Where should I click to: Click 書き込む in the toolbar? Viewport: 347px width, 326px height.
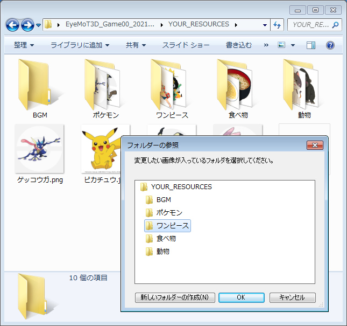tap(238, 45)
